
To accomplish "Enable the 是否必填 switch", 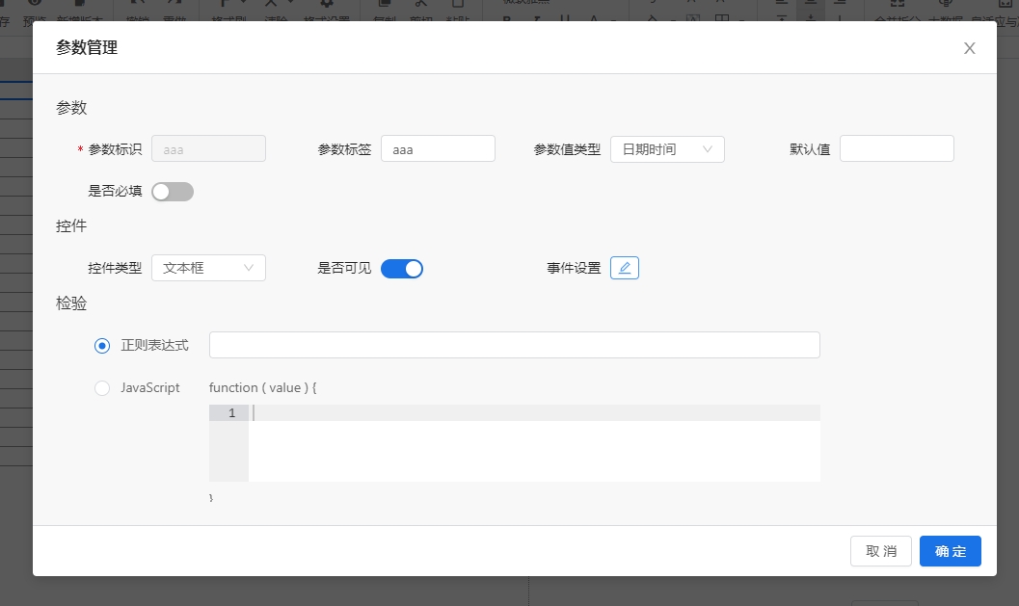I will (x=173, y=192).
